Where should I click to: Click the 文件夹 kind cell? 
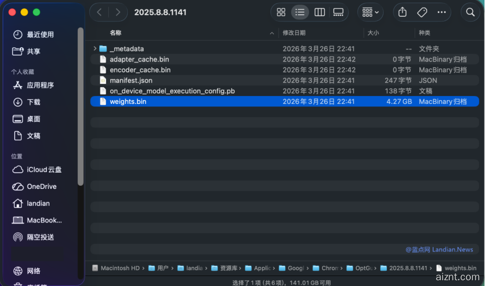click(429, 48)
